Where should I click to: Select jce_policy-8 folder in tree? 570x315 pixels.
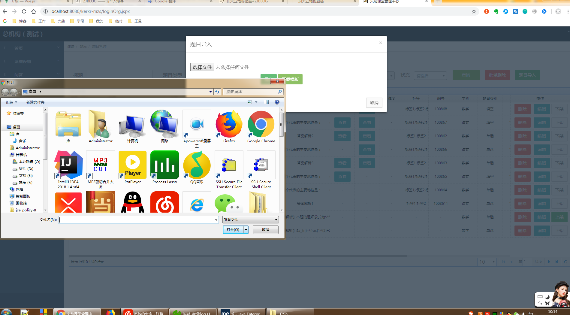(23, 210)
